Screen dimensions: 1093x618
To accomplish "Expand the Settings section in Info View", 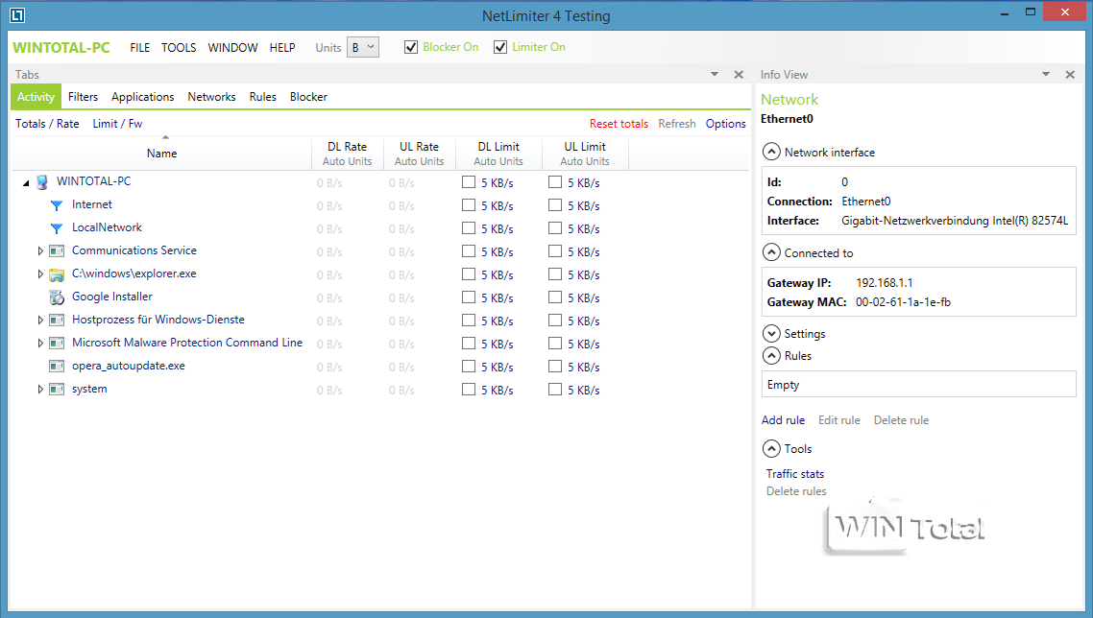I will 770,334.
